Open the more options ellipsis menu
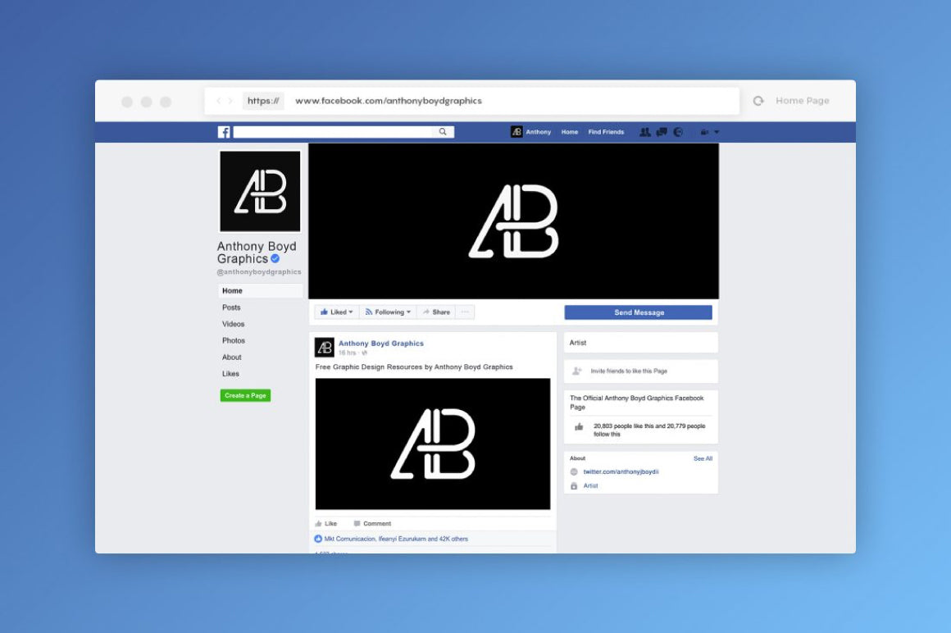Image resolution: width=951 pixels, height=633 pixels. (464, 312)
